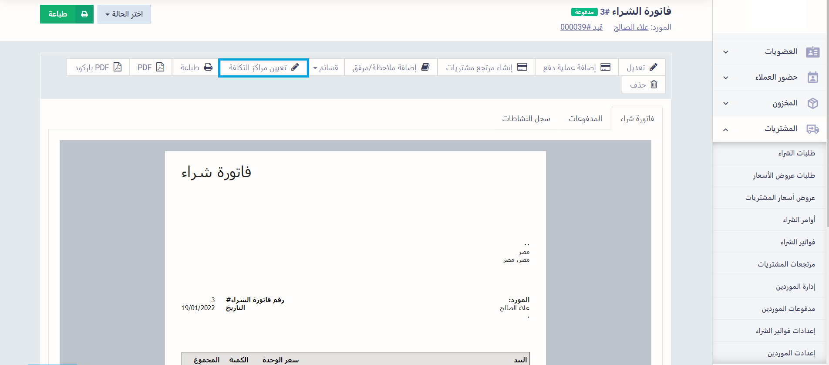This screenshot has width=829, height=365.
Task: Click the card icon for إنشاء مرتجع مشتريات
Action: tap(522, 67)
